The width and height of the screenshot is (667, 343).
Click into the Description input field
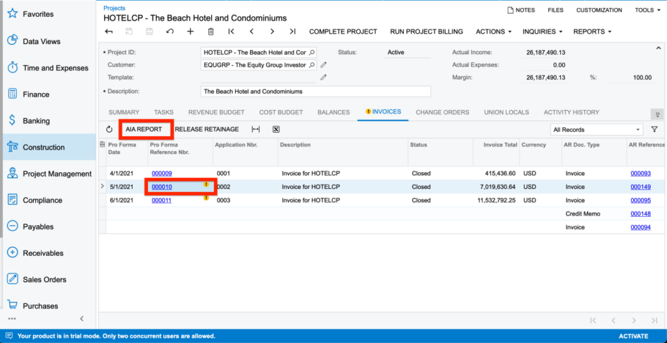[x=315, y=92]
